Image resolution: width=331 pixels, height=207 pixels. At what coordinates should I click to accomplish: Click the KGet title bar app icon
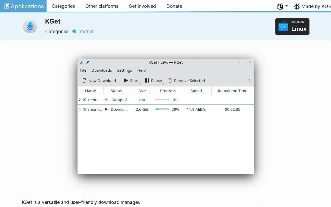tap(81, 62)
